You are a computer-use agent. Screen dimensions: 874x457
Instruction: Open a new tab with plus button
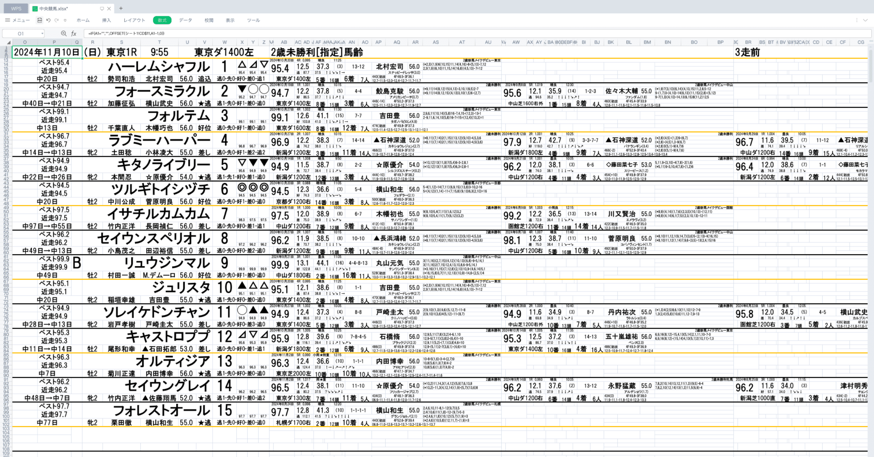tap(121, 8)
